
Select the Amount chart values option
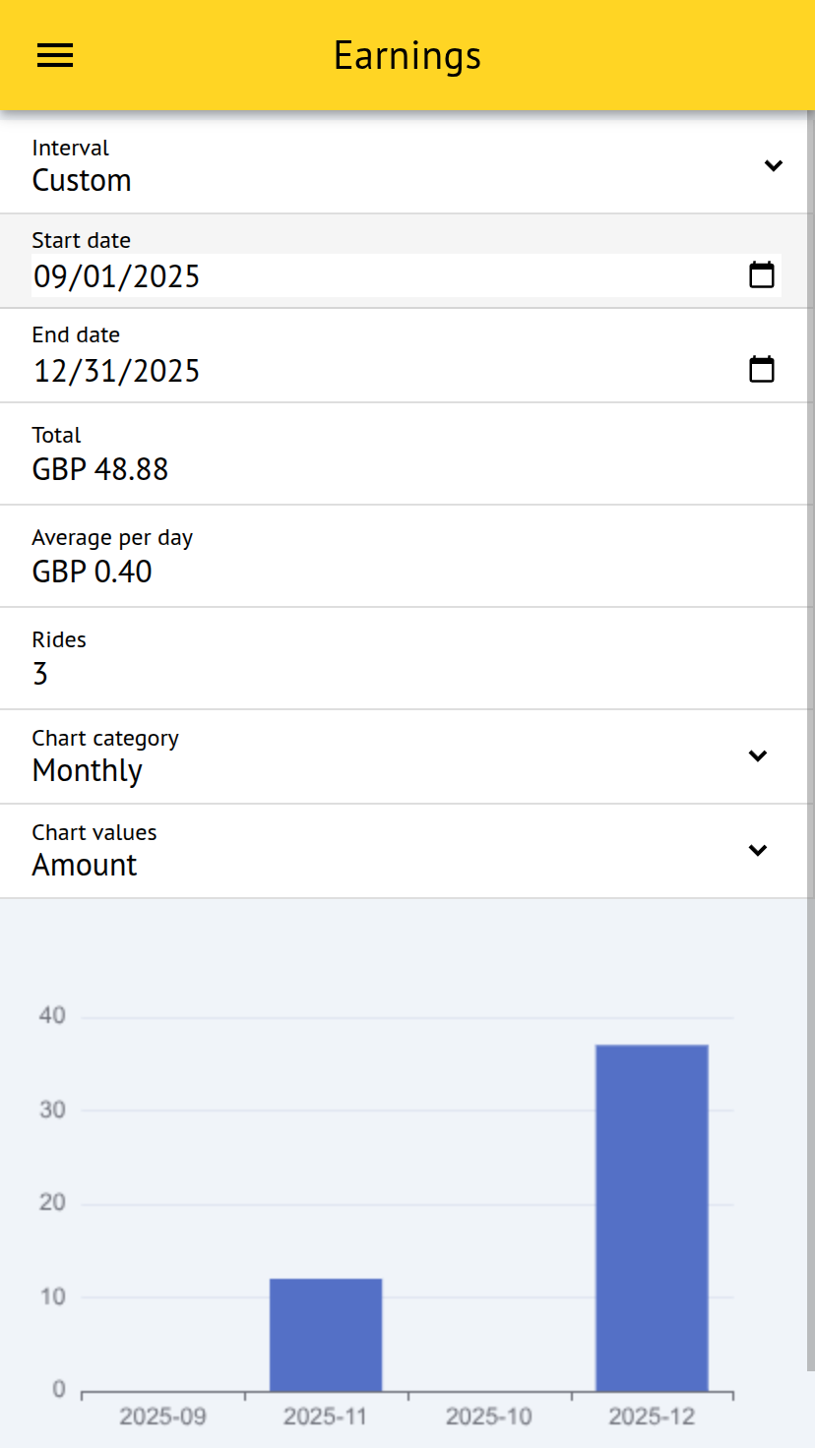(x=85, y=866)
